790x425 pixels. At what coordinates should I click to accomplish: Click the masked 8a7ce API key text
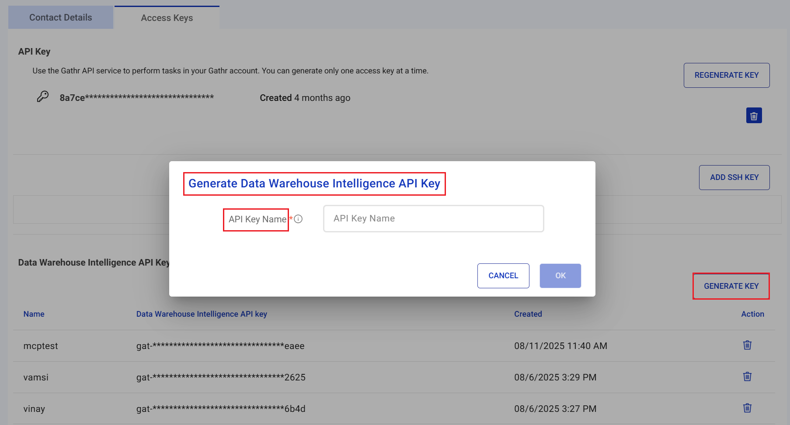tap(136, 98)
